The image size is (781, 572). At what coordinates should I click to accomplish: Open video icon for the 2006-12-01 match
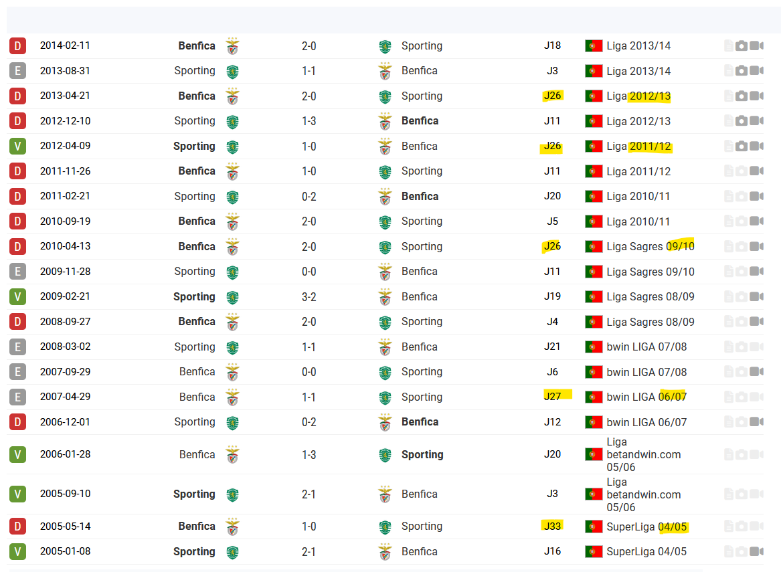[x=757, y=421]
